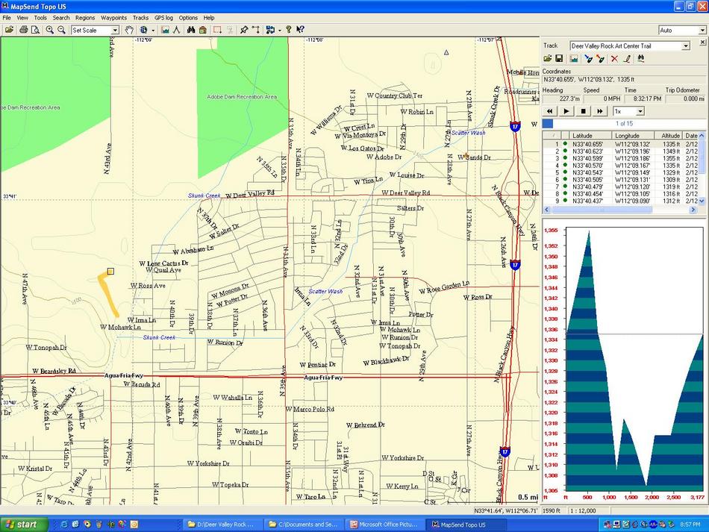Expand the GPS transfer icon dropdown arrow
709x532 pixels.
279,31
